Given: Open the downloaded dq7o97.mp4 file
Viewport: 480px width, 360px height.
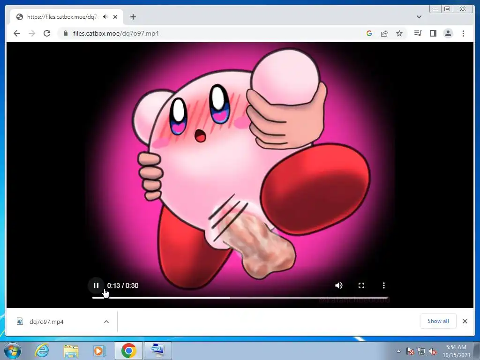Looking at the screenshot, I should 46,322.
